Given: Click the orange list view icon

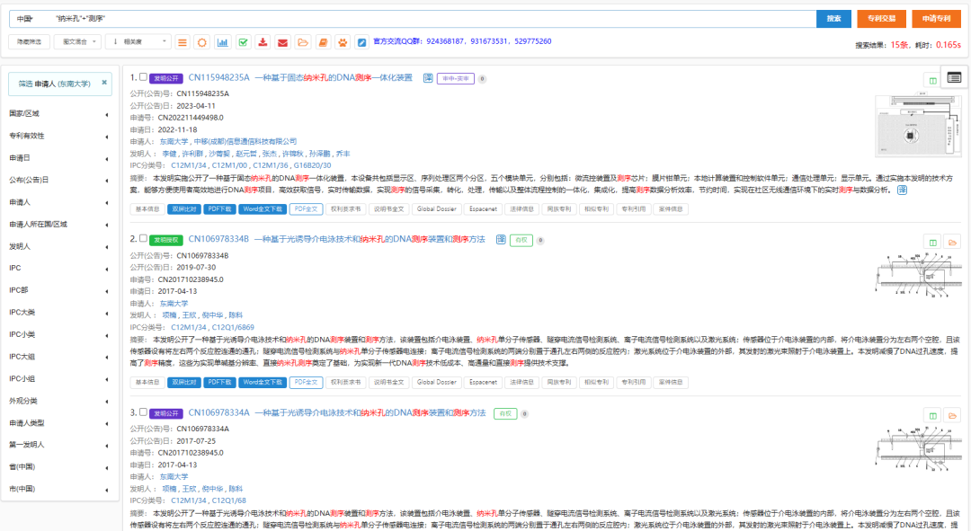Looking at the screenshot, I should coord(183,42).
